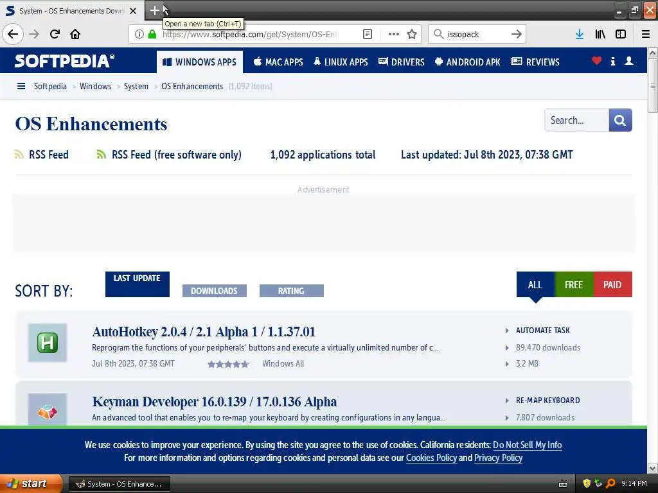Open the user account icon
The width and height of the screenshot is (658, 493).
click(628, 61)
